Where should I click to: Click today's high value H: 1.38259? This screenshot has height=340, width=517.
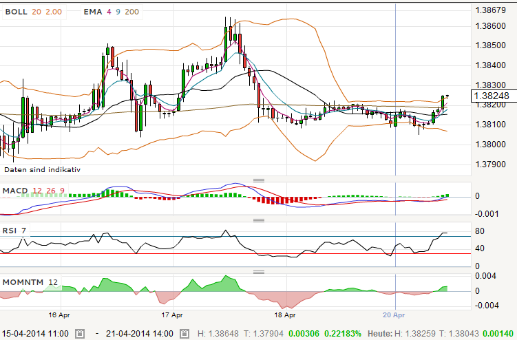coord(415,334)
